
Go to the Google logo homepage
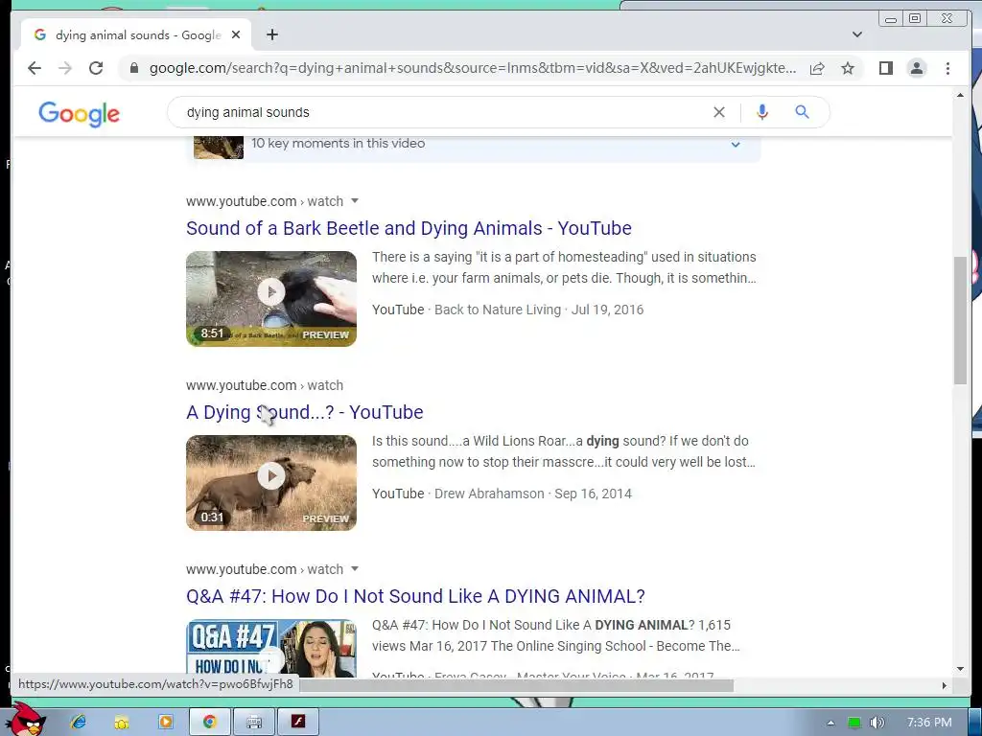[x=79, y=114]
